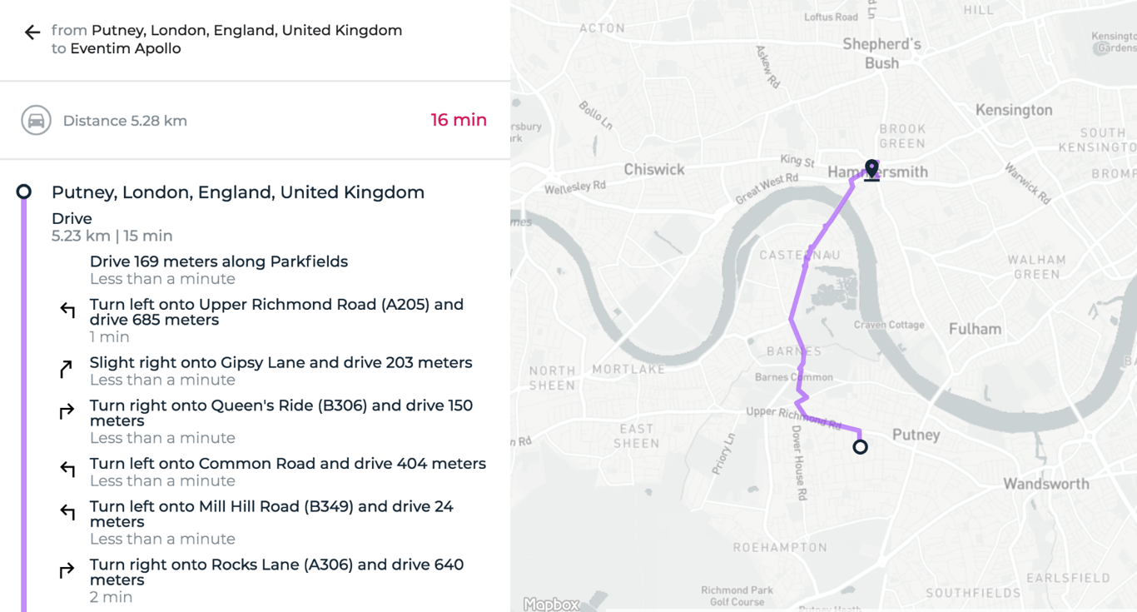Click the 16 min duration text

[459, 120]
